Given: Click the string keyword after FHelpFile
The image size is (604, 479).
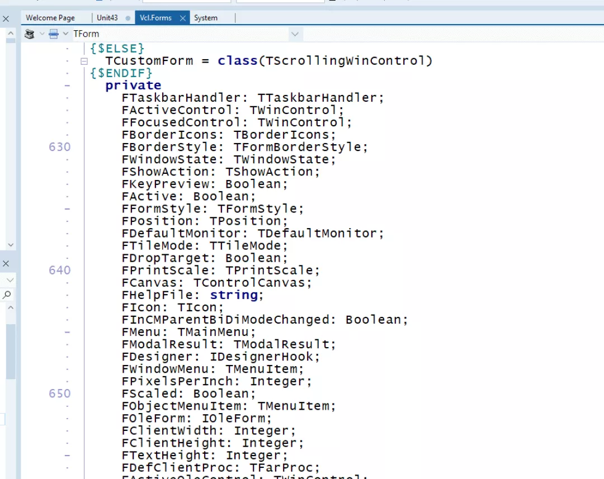Looking at the screenshot, I should pos(234,295).
